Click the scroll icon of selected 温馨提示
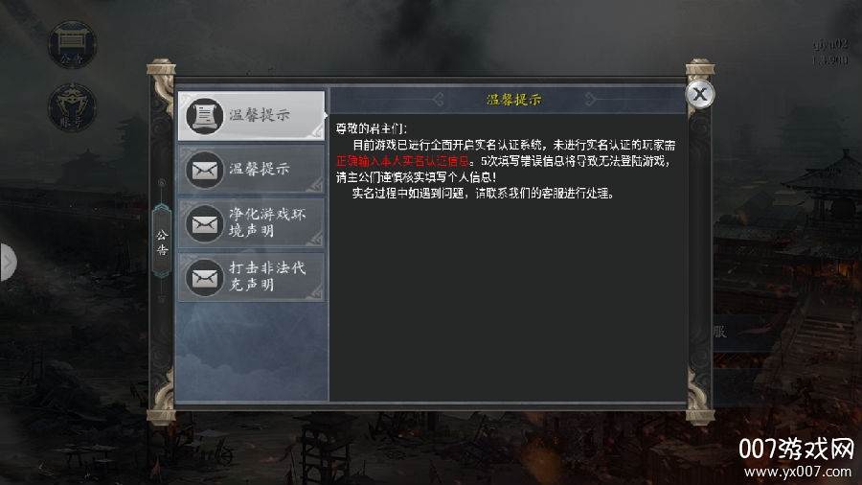The width and height of the screenshot is (862, 485). tap(205, 116)
